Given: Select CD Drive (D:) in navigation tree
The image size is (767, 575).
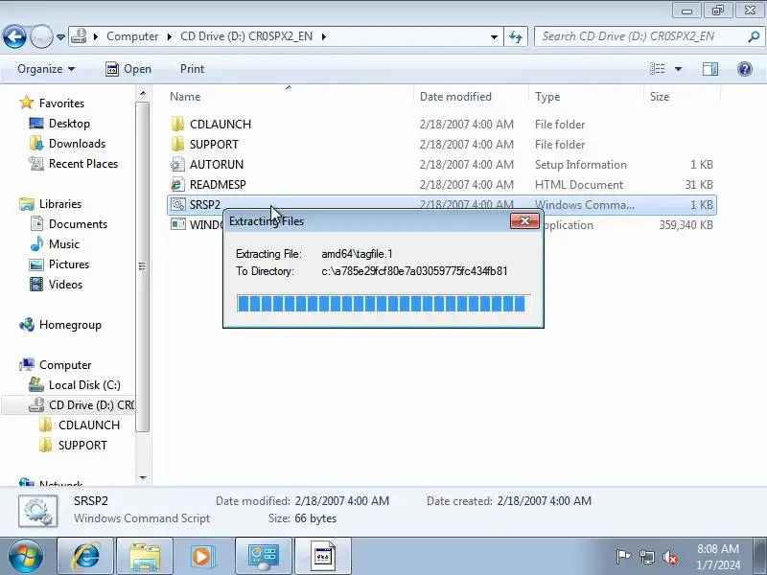Looking at the screenshot, I should [68, 404].
